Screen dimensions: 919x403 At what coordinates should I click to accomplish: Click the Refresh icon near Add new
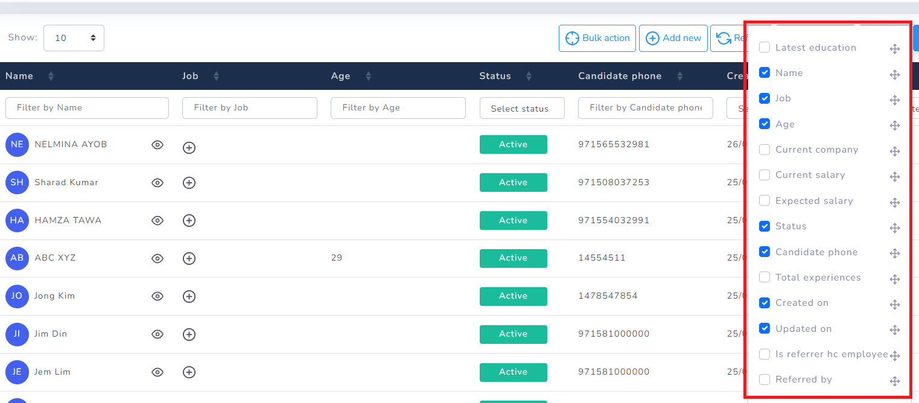pos(723,37)
